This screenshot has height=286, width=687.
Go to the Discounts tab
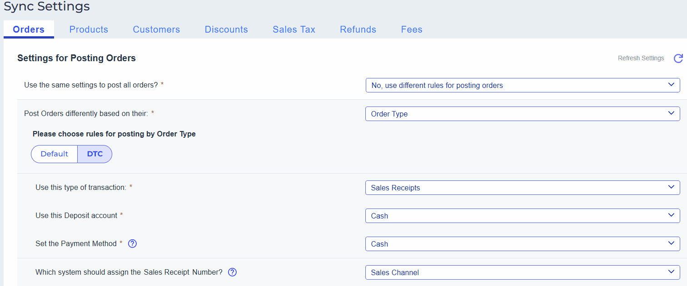click(x=226, y=29)
